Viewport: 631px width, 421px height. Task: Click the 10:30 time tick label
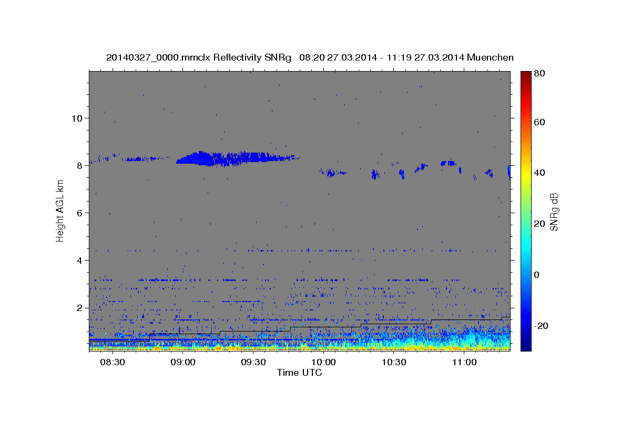[394, 362]
